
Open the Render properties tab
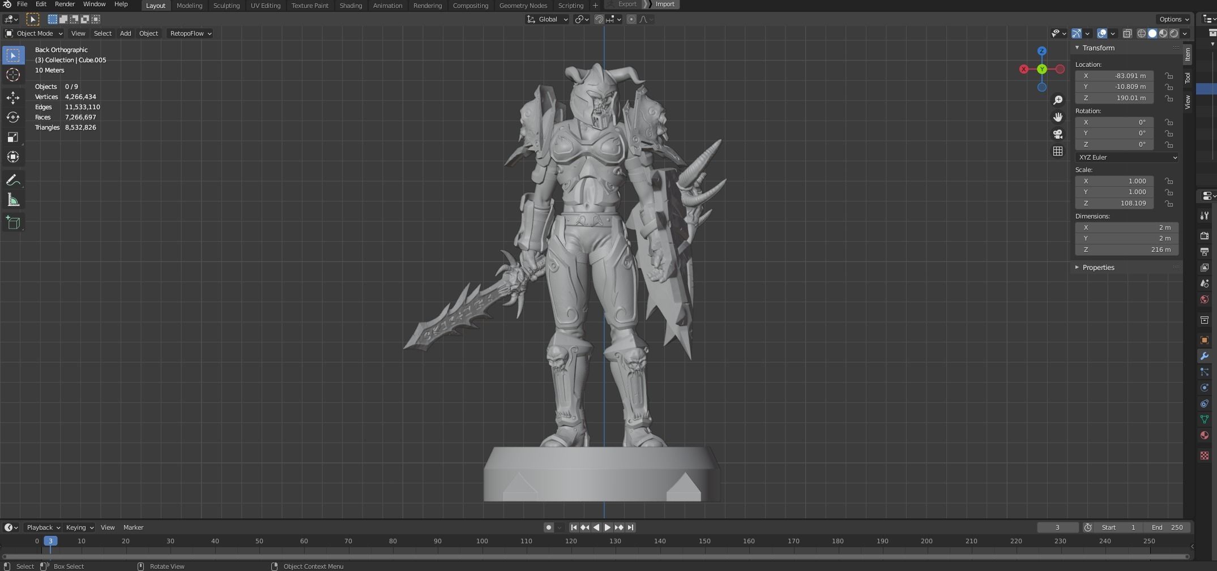click(1205, 235)
